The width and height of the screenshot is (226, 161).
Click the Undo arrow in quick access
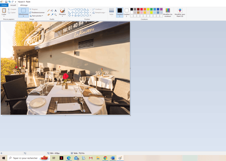pos(9,2)
